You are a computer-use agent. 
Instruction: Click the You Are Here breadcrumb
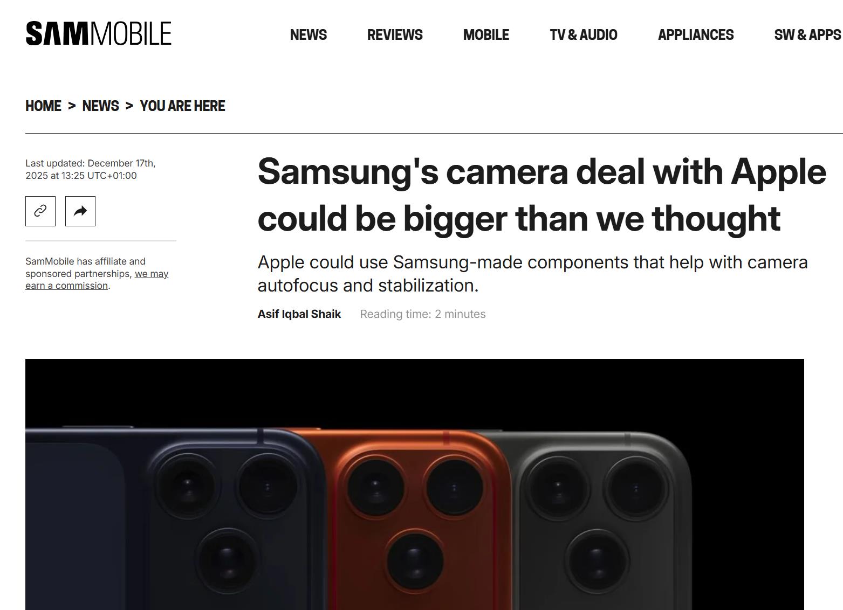pos(182,106)
